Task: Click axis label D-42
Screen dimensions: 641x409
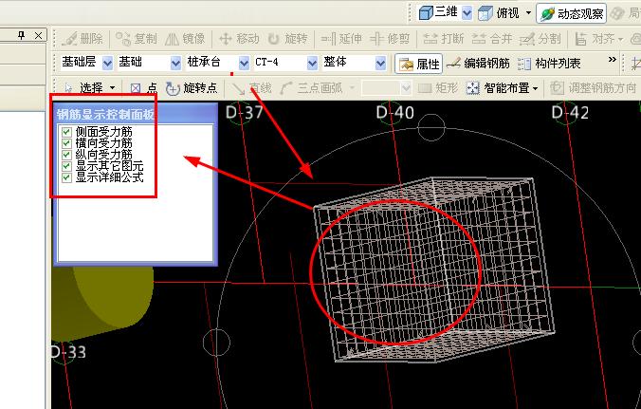Action: [570, 113]
